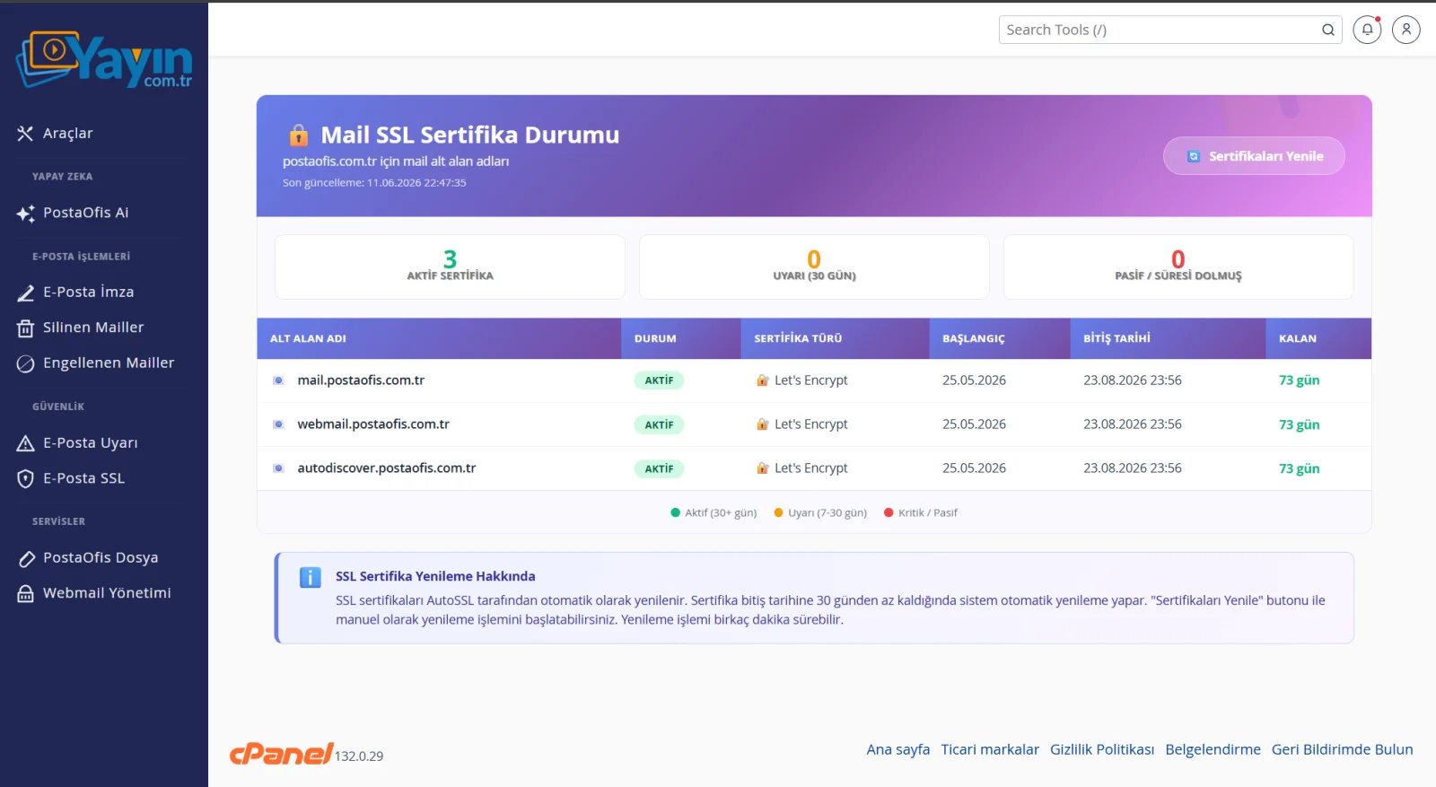Click Let's Encrypt in webmail row

tap(810, 424)
